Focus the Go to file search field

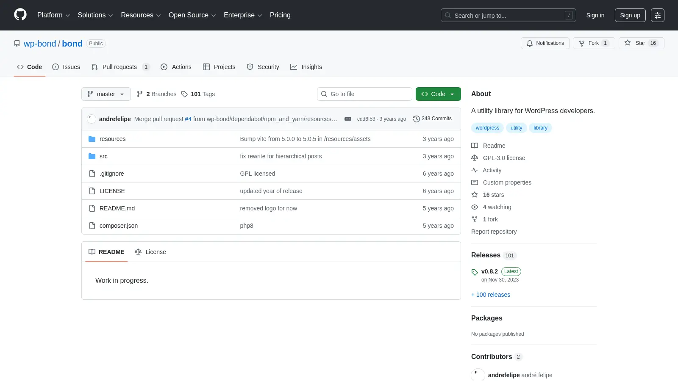pos(364,94)
